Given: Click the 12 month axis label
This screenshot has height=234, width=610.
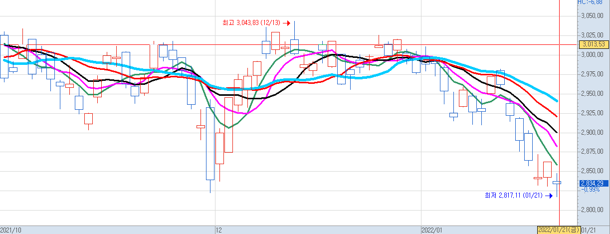Looking at the screenshot, I should click(x=218, y=230).
